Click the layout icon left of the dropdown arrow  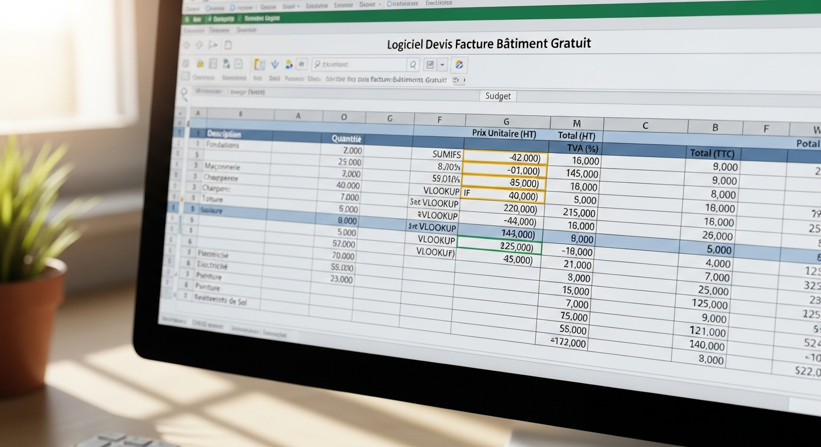coord(430,65)
